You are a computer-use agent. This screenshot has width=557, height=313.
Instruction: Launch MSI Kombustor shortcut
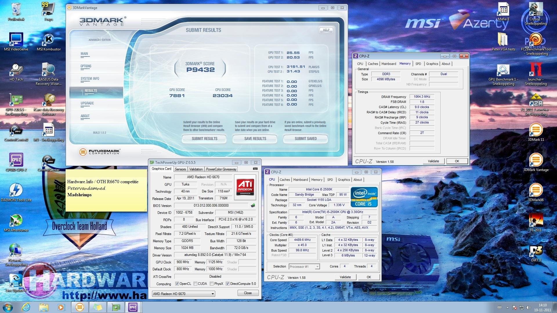point(49,42)
